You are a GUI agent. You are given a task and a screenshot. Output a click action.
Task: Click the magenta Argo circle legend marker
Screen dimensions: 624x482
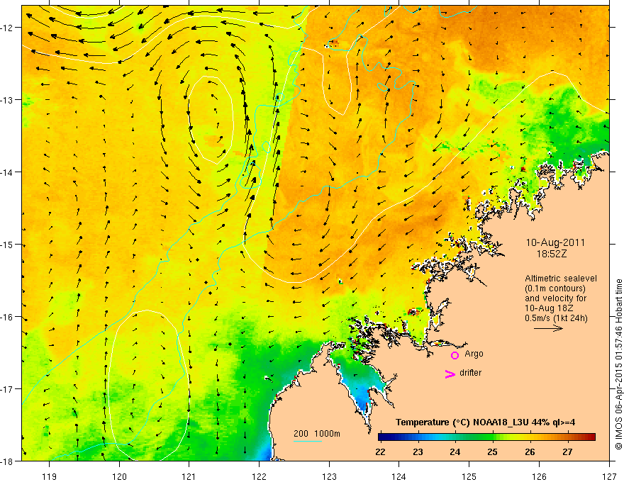tap(455, 355)
